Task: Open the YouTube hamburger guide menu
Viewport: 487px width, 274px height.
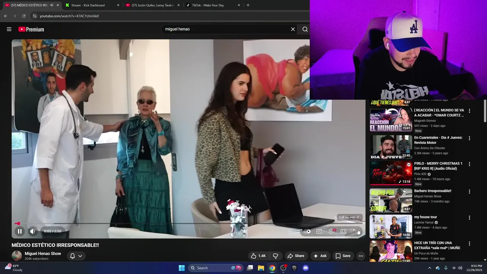Action: (9, 29)
